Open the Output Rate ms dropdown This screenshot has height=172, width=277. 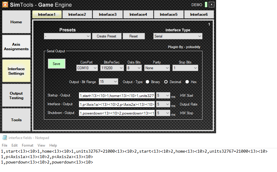click(163, 104)
